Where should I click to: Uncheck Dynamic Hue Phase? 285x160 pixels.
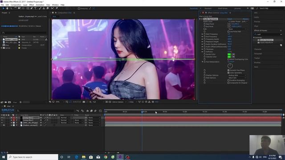[228, 70]
